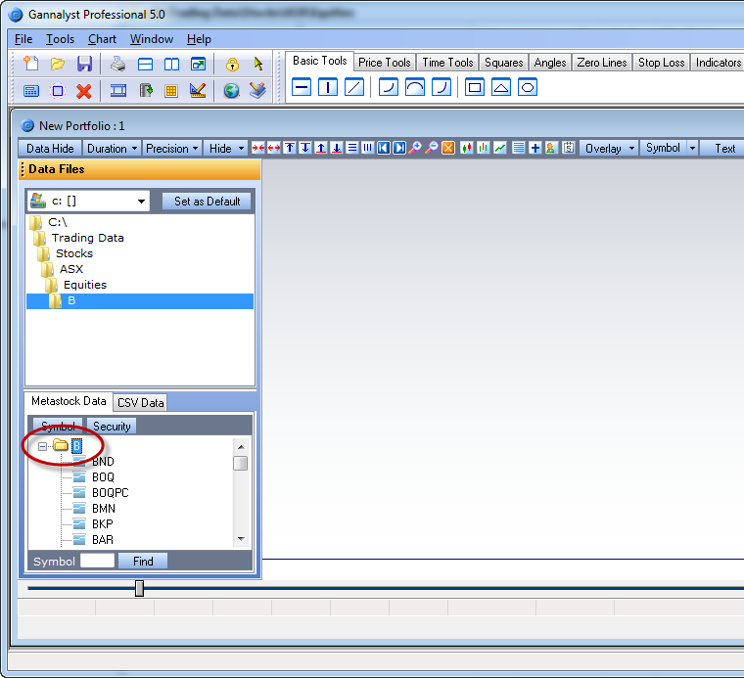Switch to the Time Tools tab

[447, 62]
